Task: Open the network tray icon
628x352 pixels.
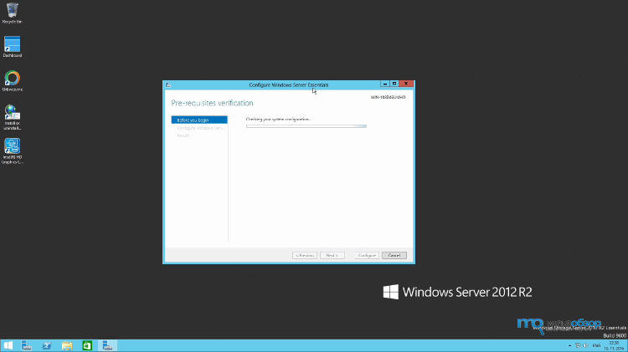Action: (x=578, y=345)
